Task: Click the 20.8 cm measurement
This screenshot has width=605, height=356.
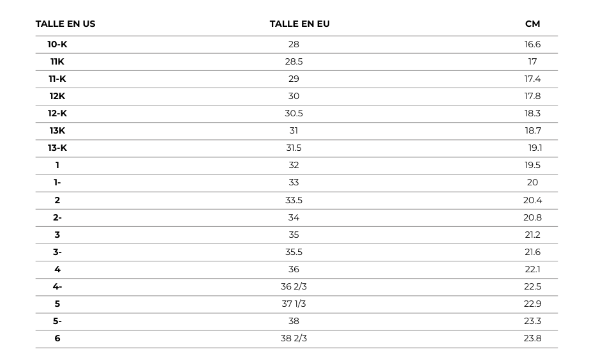Action: tap(532, 217)
